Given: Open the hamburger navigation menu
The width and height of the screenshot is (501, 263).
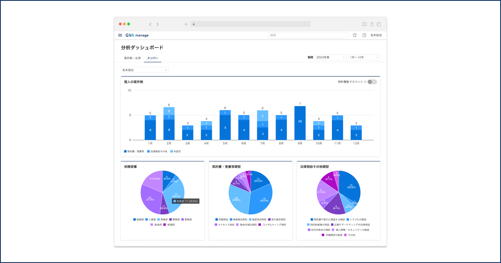Looking at the screenshot, I should tap(120, 35).
